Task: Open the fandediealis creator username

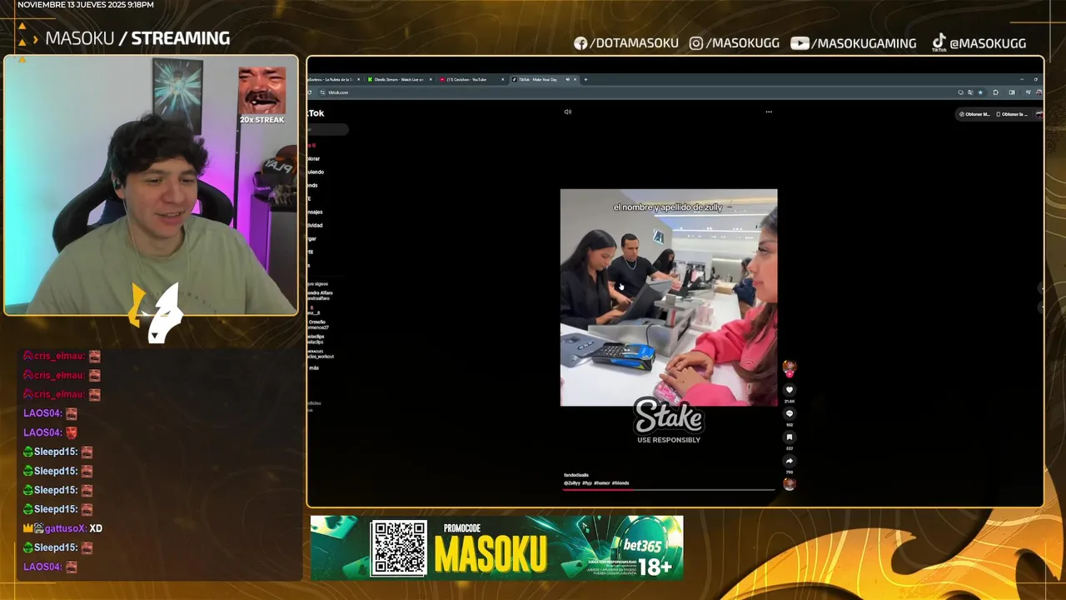Action: tap(576, 475)
